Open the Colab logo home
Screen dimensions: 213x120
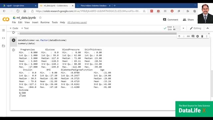[6, 19]
